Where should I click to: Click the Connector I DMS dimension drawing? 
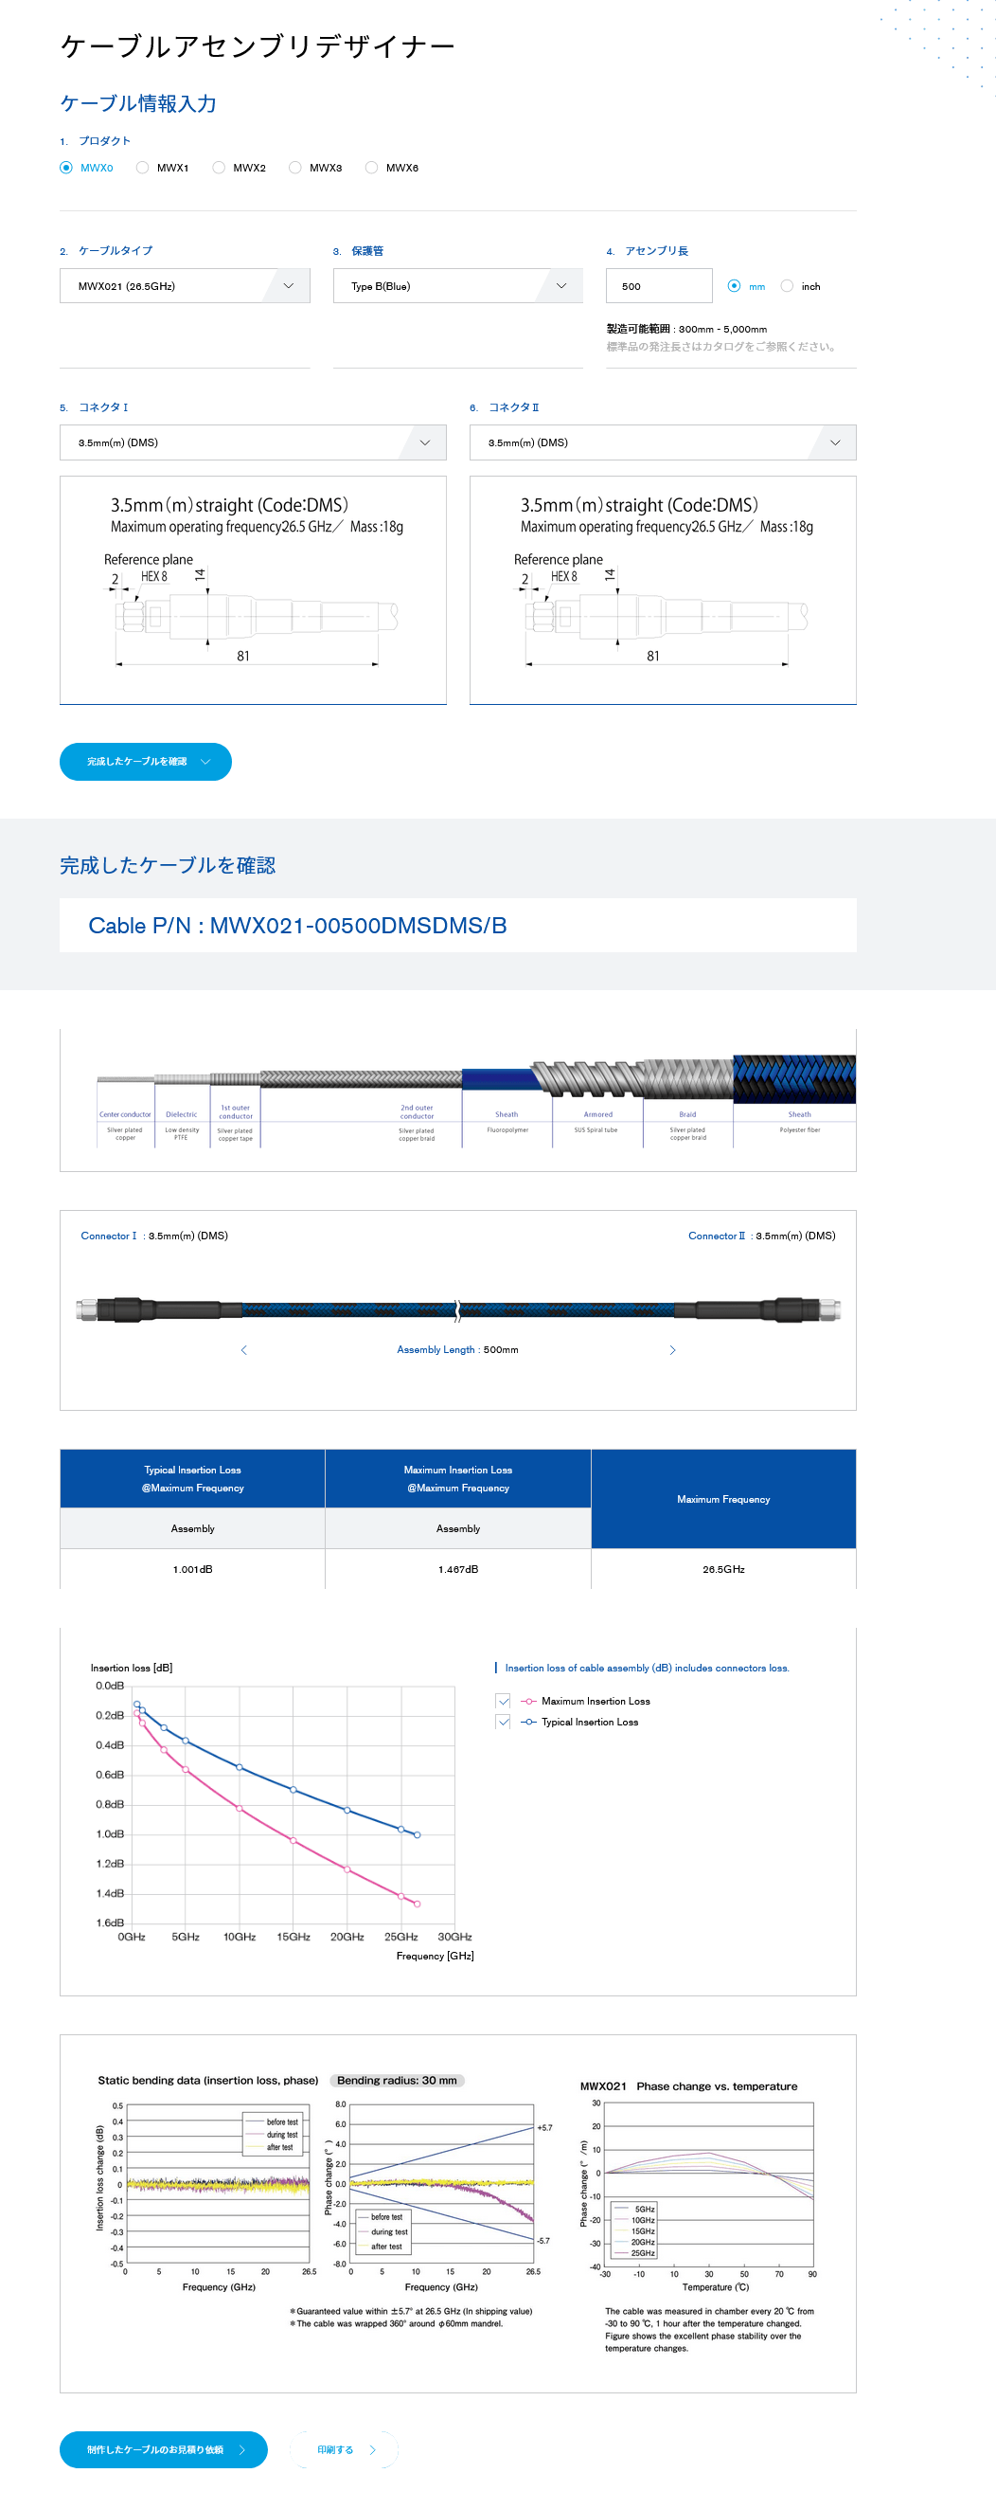[x=252, y=589]
